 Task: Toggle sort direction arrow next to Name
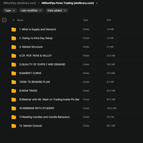[13, 20]
